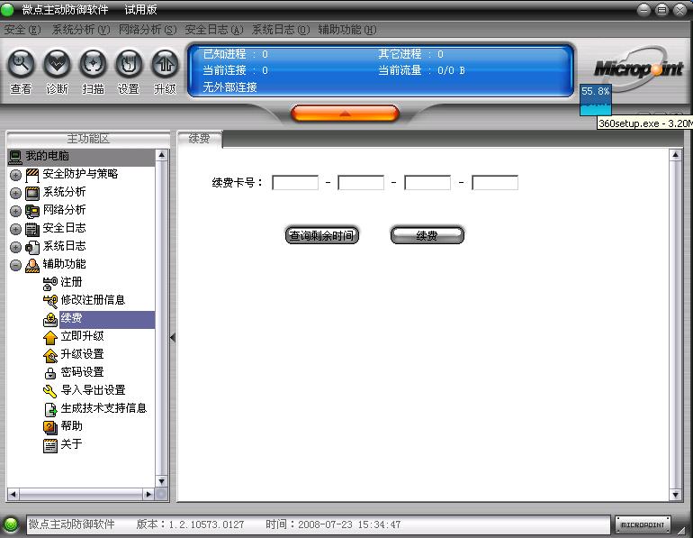The width and height of the screenshot is (693, 538).
Task: Click the tree panel scroll-left arrow
Action: pyautogui.click(x=13, y=494)
